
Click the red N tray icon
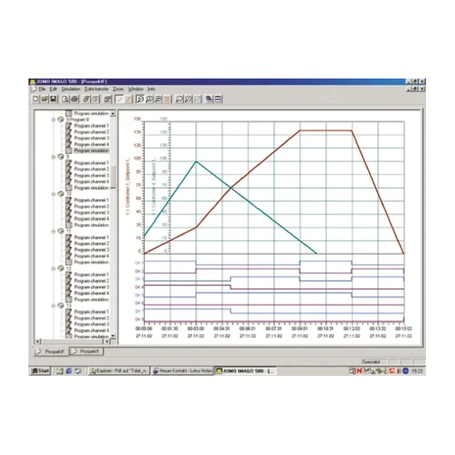pos(359,371)
